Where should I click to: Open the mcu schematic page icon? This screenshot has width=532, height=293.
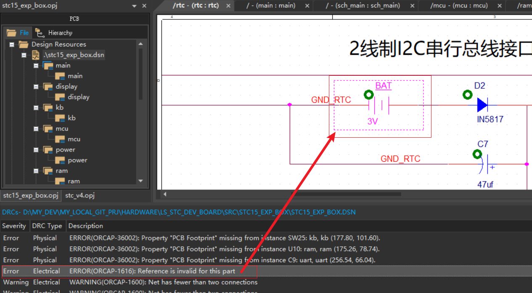pos(60,139)
